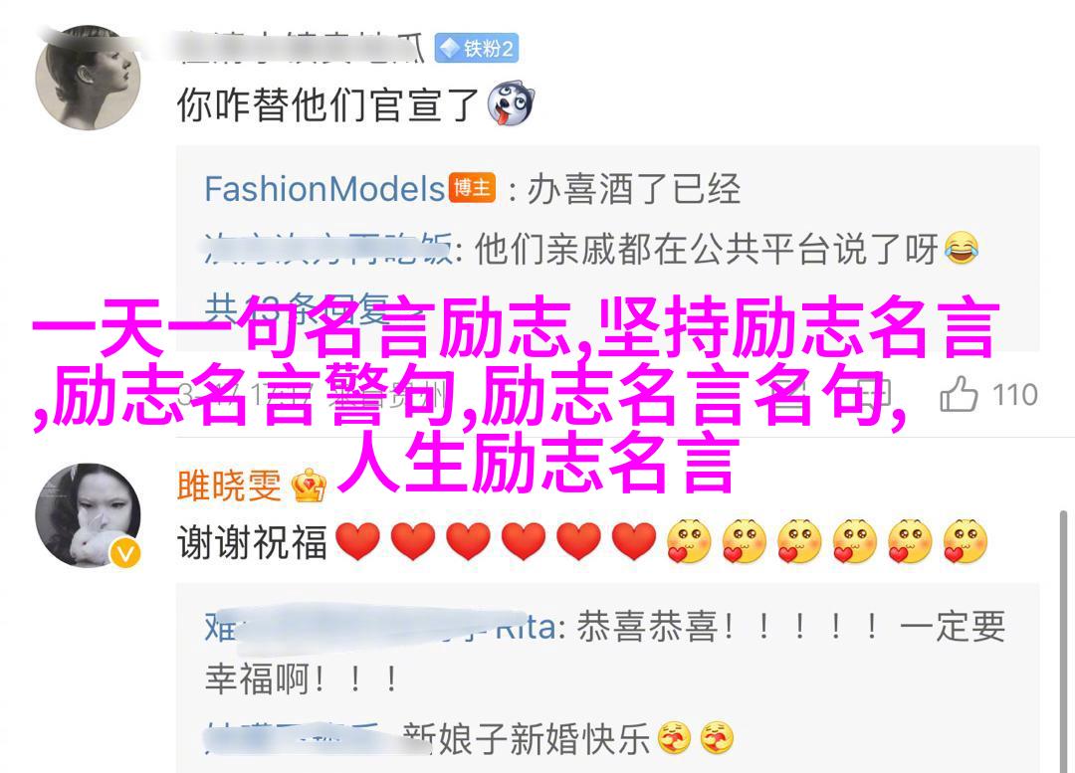Open the Rita user reply link

pos(380,627)
